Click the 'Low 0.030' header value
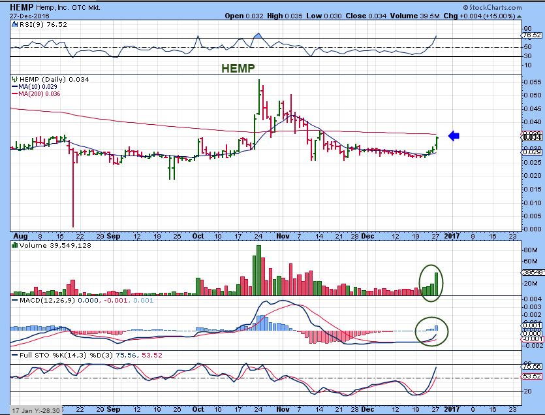The width and height of the screenshot is (545, 415). pos(324,16)
